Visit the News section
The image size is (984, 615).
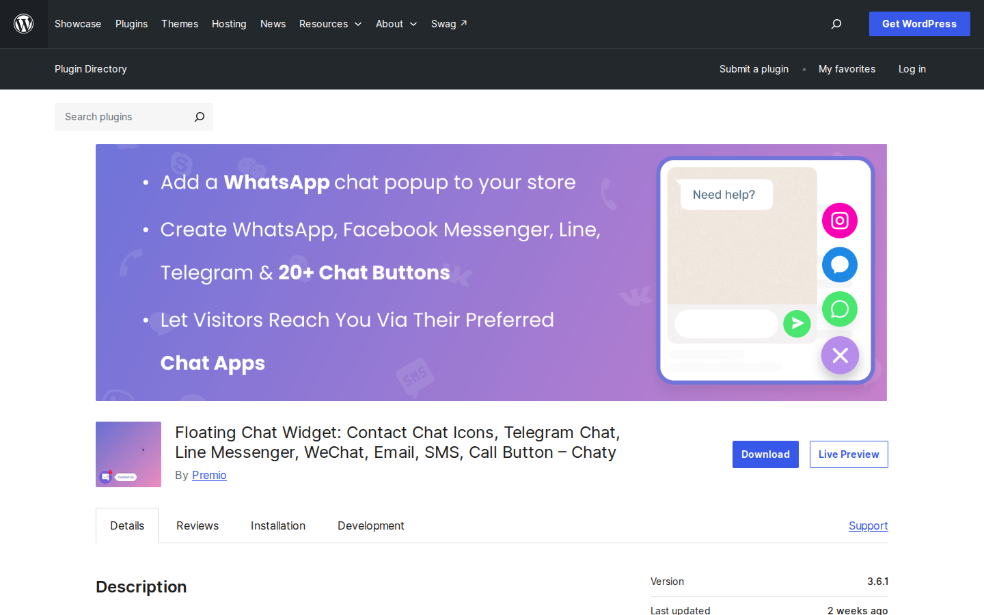273,24
